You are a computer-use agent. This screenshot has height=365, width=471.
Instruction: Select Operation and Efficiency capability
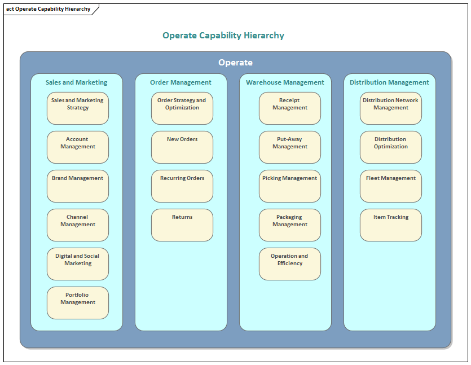(x=289, y=263)
